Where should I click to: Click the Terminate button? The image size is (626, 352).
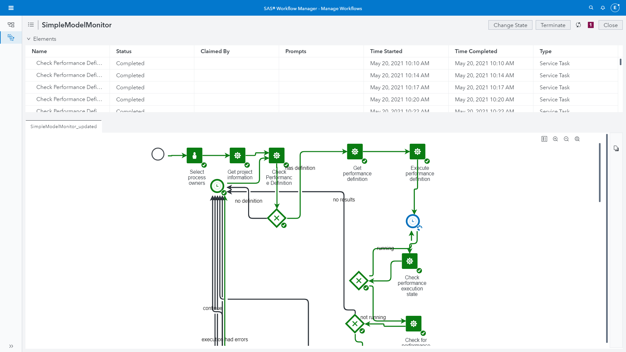553,25
